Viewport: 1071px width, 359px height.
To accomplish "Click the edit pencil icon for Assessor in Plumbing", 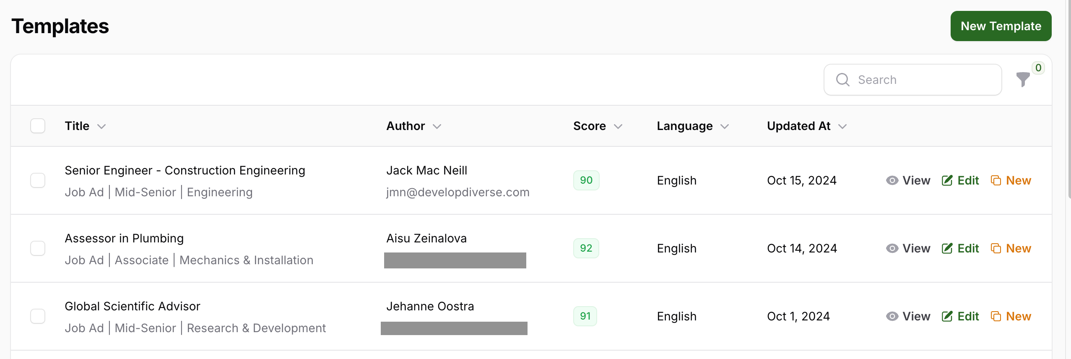I will (947, 248).
